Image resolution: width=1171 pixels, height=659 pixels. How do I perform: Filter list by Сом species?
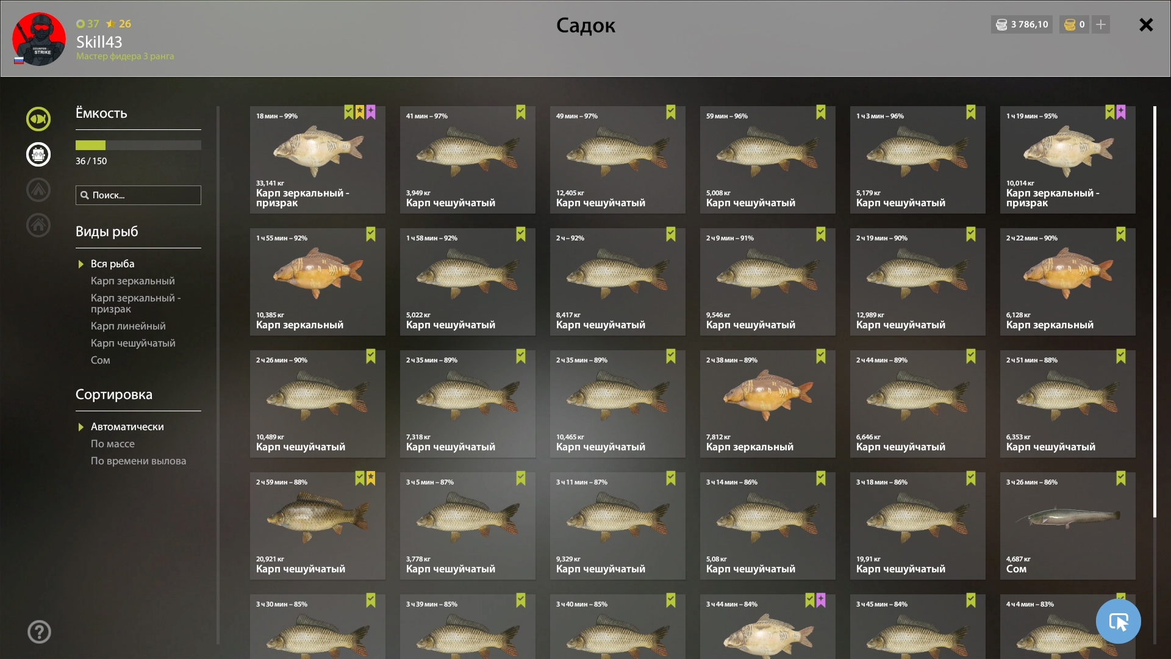[x=101, y=360]
